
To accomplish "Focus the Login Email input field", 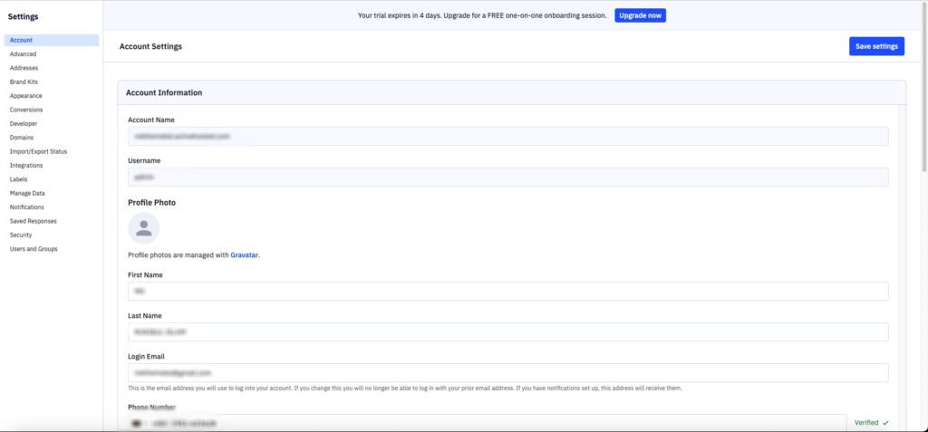I will [x=507, y=373].
